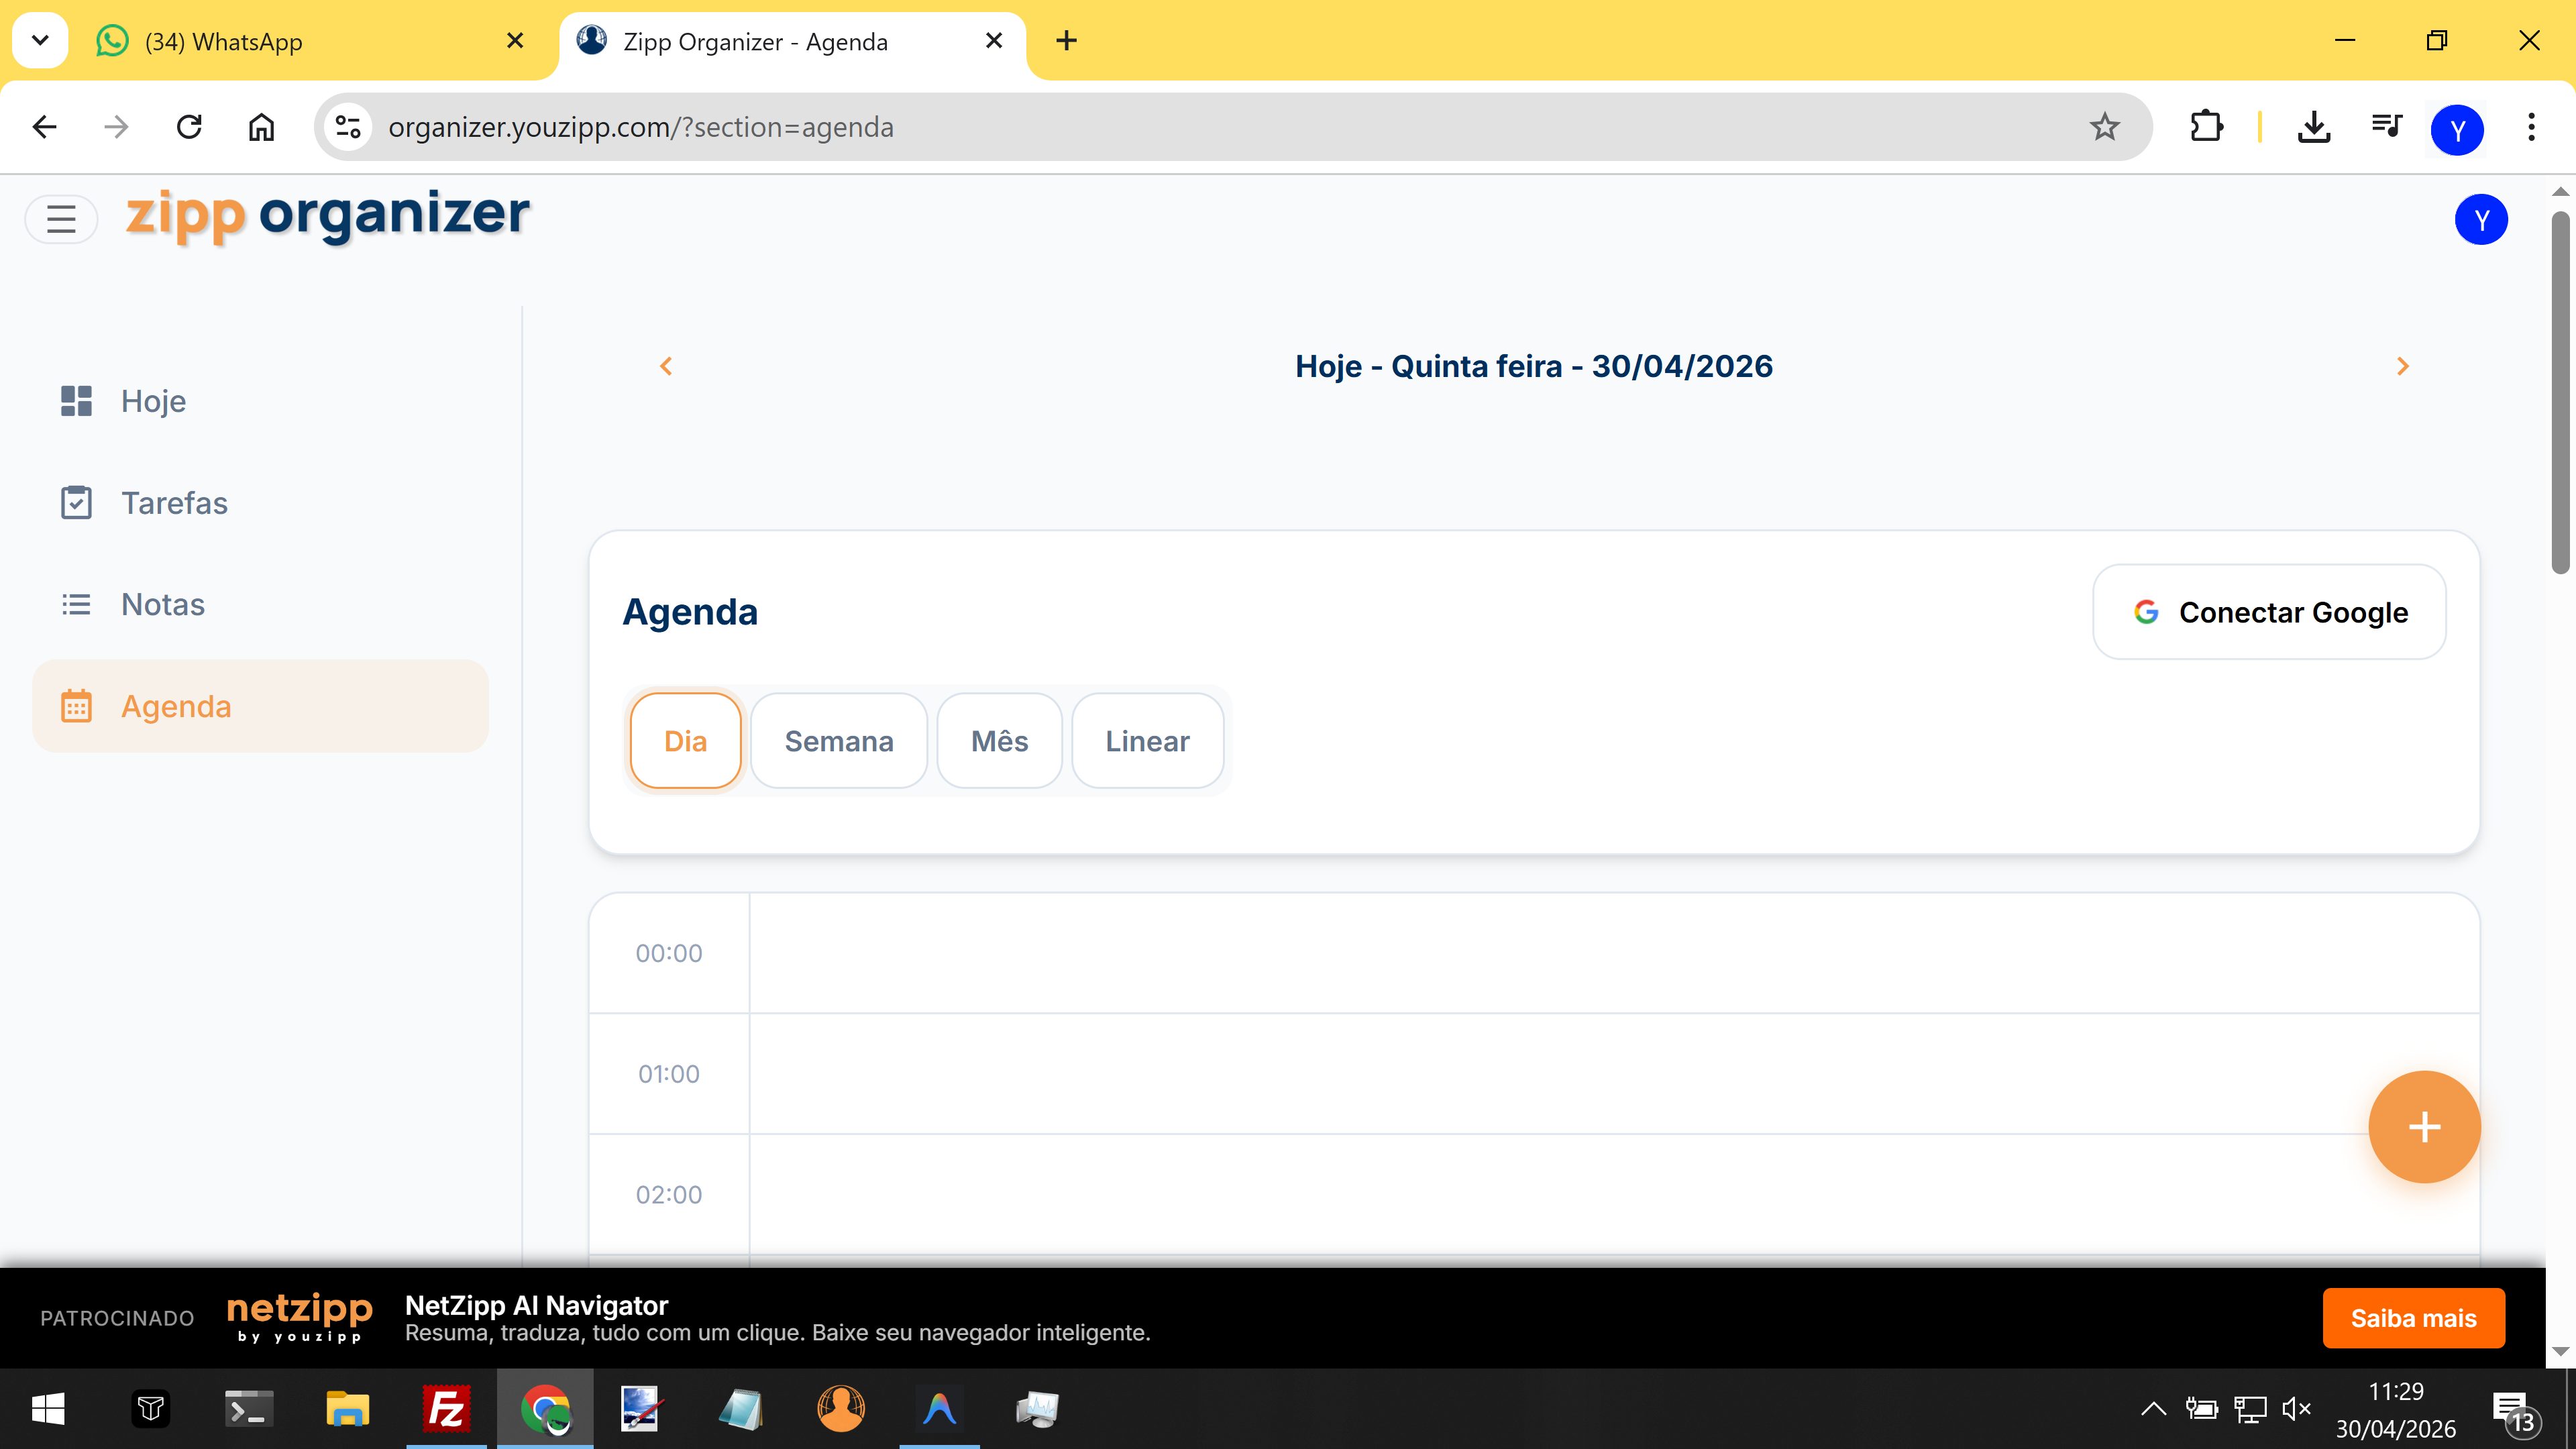View site information icon in address bar

click(x=348, y=127)
